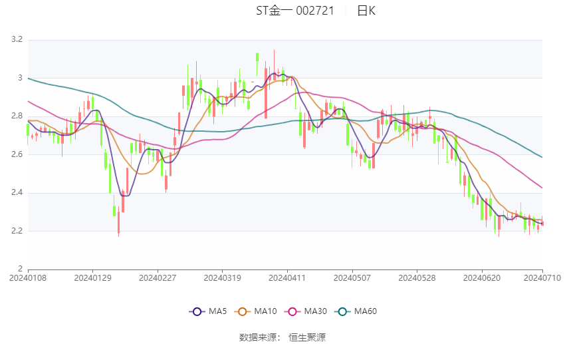Screen dimensions: 565x344
Task: Click the ST金一 002721 chart title
Action: [295, 11]
